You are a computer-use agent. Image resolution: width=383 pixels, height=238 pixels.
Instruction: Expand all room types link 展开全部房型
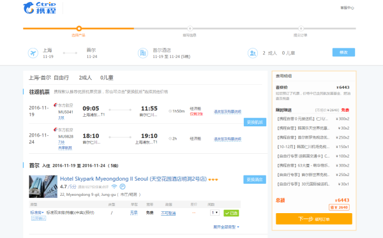click(x=226, y=227)
